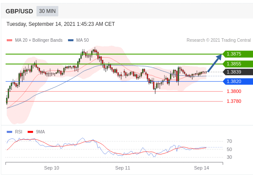Click the blue upward trend arrow
The width and height of the screenshot is (253, 176).
point(215,63)
